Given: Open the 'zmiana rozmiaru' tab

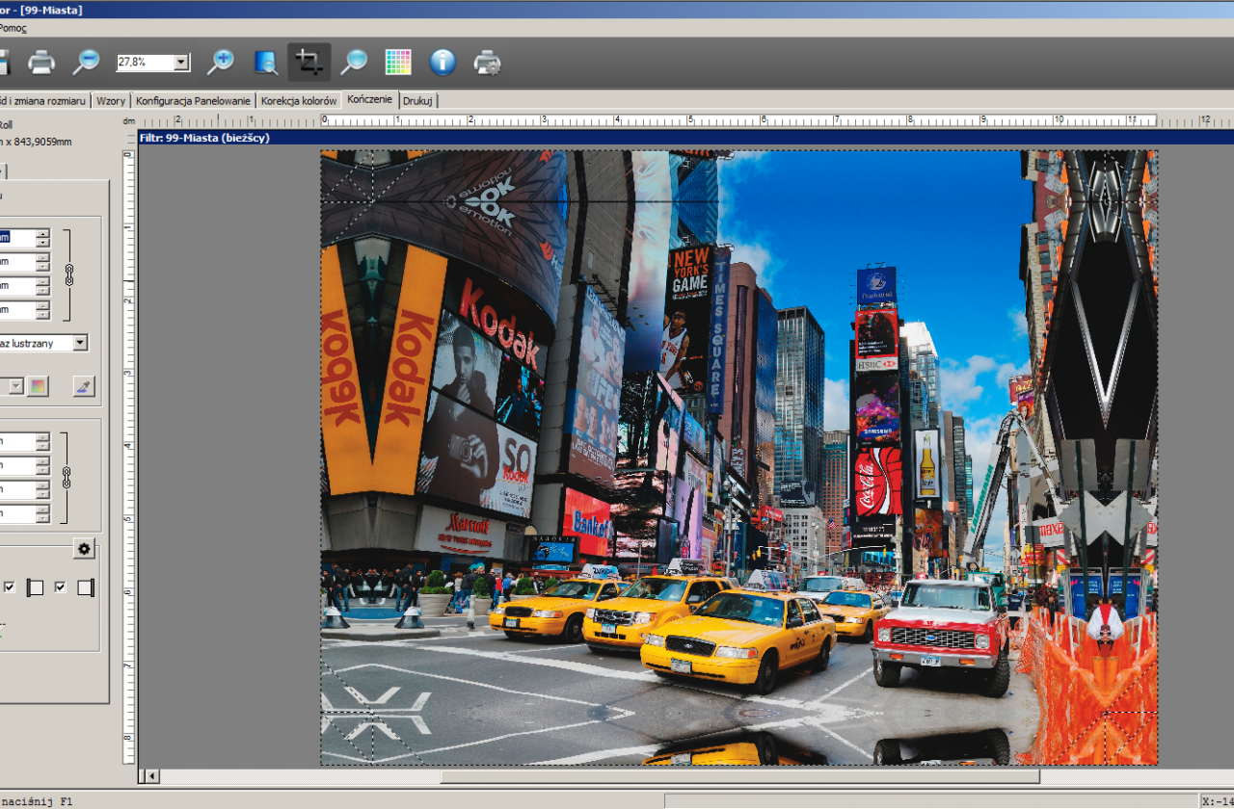Looking at the screenshot, I should [x=43, y=100].
